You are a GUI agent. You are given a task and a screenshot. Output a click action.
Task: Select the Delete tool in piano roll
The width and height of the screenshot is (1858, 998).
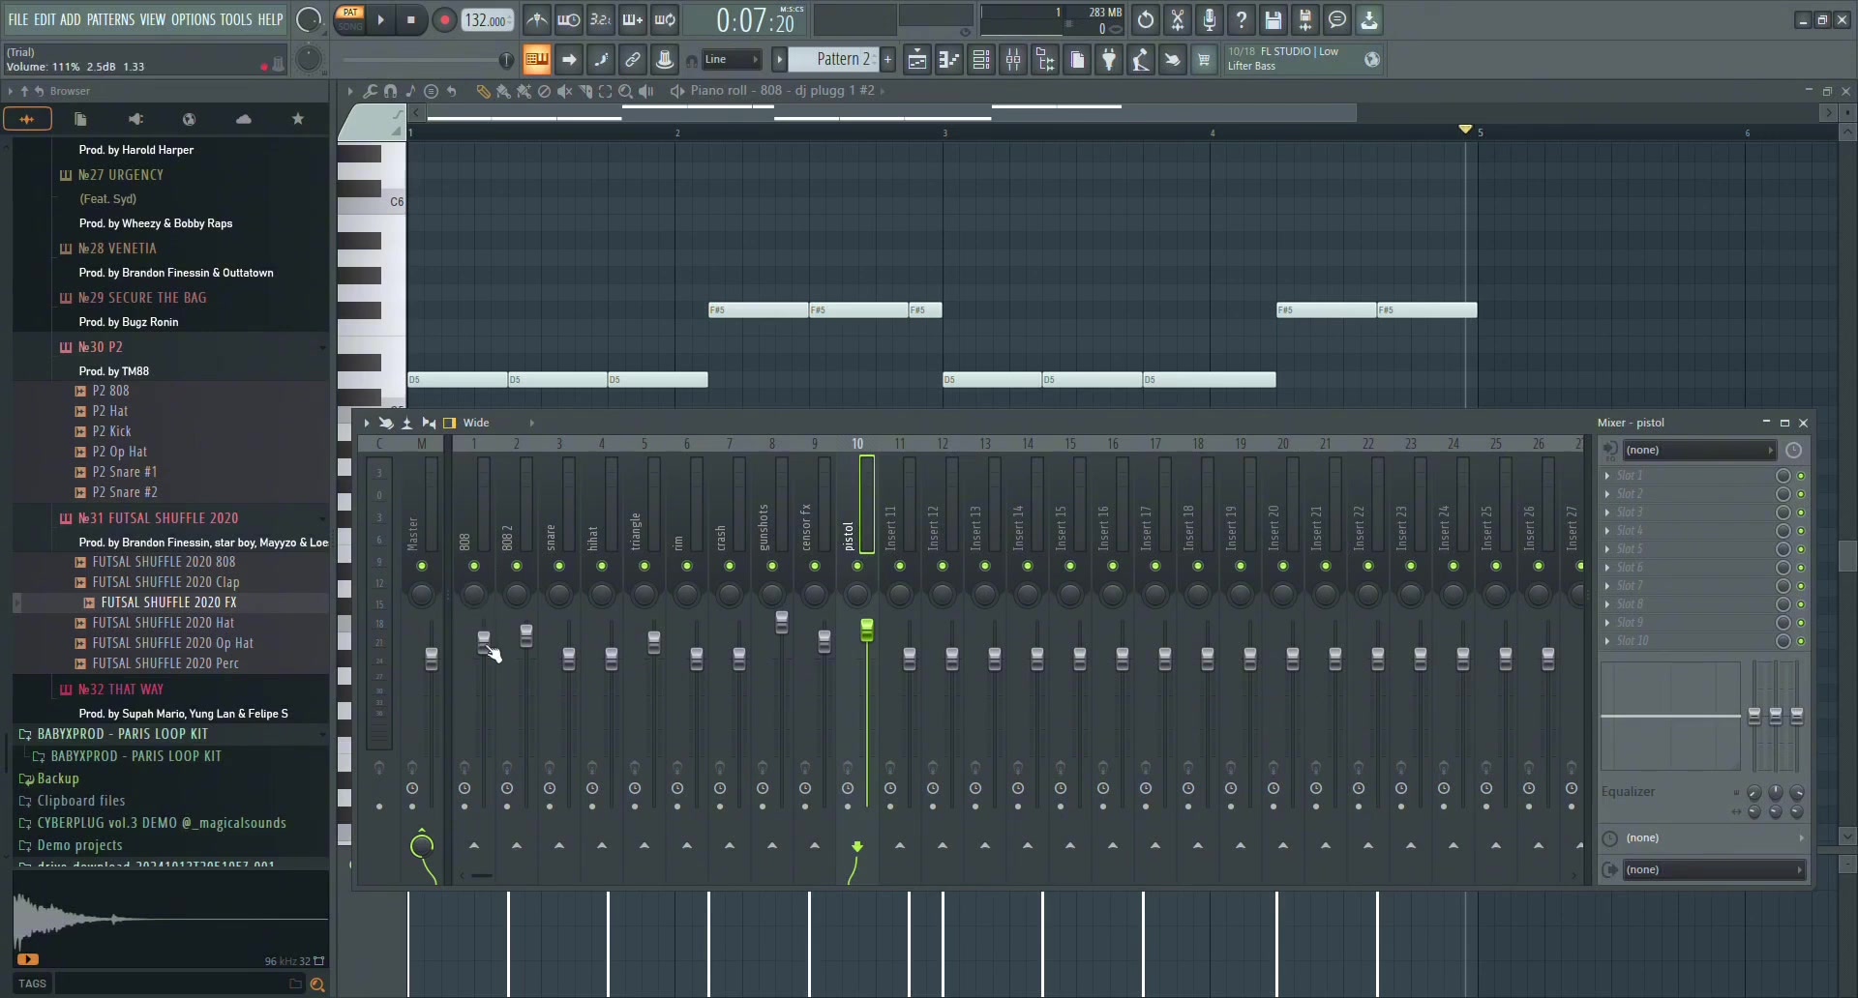tap(544, 91)
